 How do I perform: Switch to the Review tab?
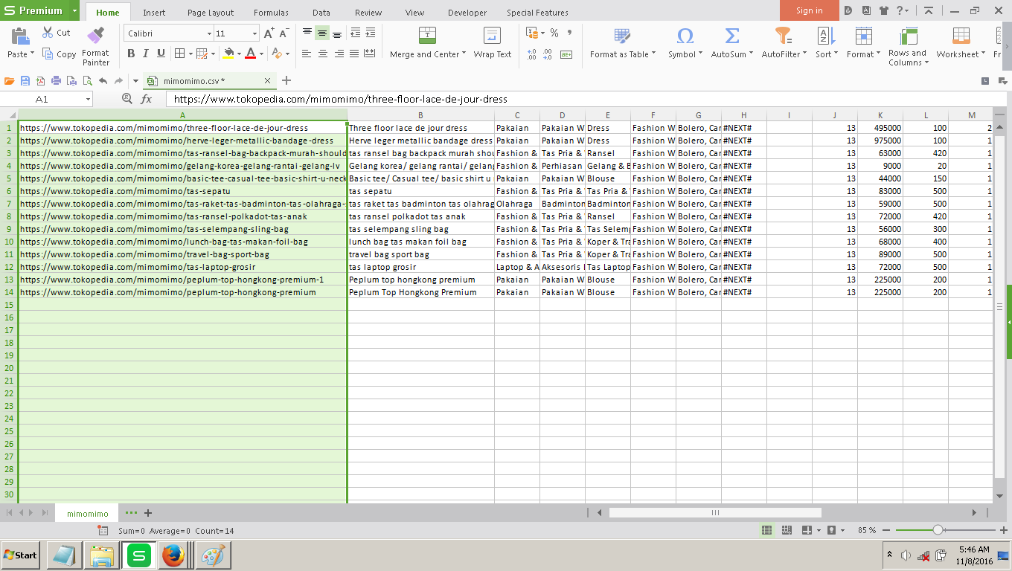pos(368,13)
